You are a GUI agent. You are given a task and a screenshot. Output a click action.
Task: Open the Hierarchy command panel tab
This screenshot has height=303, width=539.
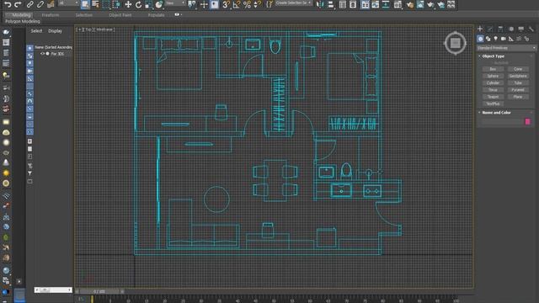coord(500,29)
